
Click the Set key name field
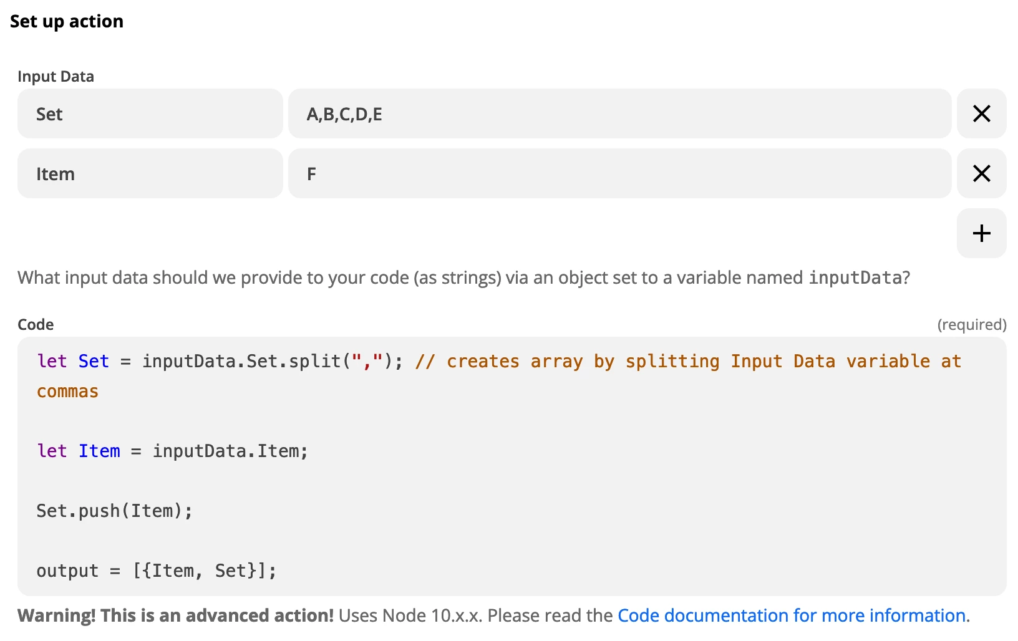(150, 113)
